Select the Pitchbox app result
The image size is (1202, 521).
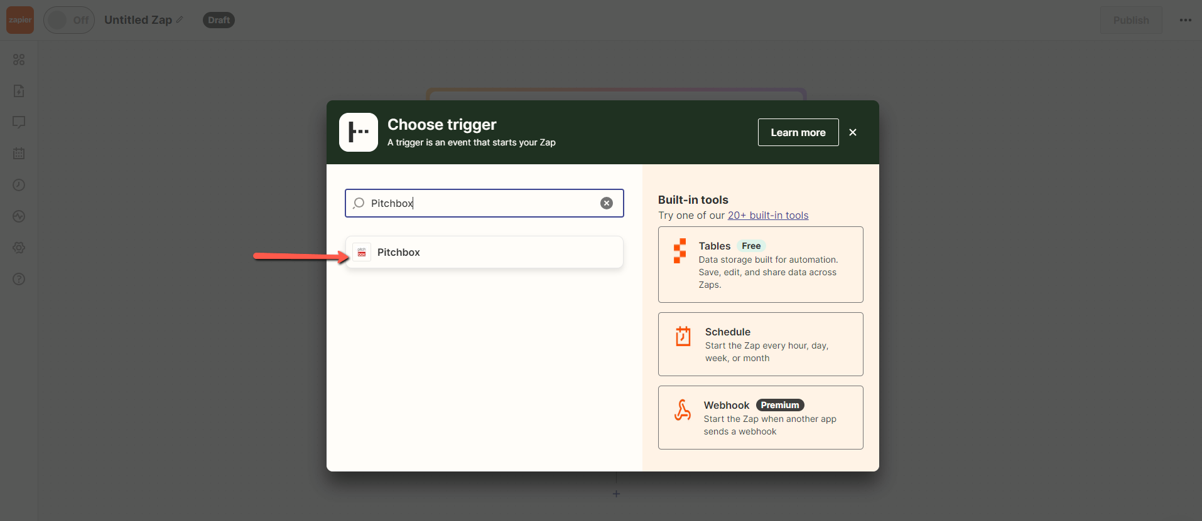coord(484,252)
